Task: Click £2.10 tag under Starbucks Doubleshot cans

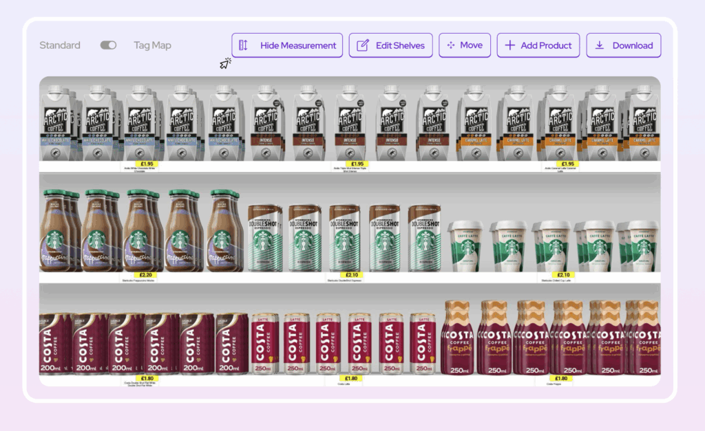Action: (352, 275)
